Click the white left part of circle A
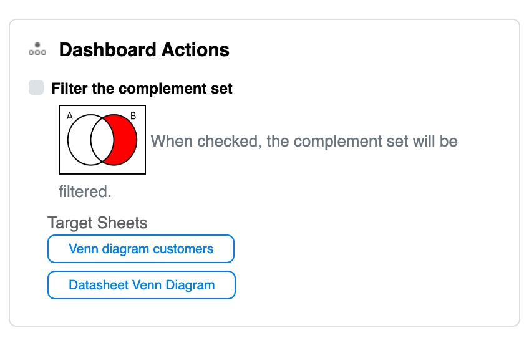Screen dimensions: 529x348 click(79, 140)
